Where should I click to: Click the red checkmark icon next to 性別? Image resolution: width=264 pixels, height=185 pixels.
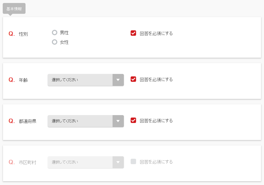133,33
